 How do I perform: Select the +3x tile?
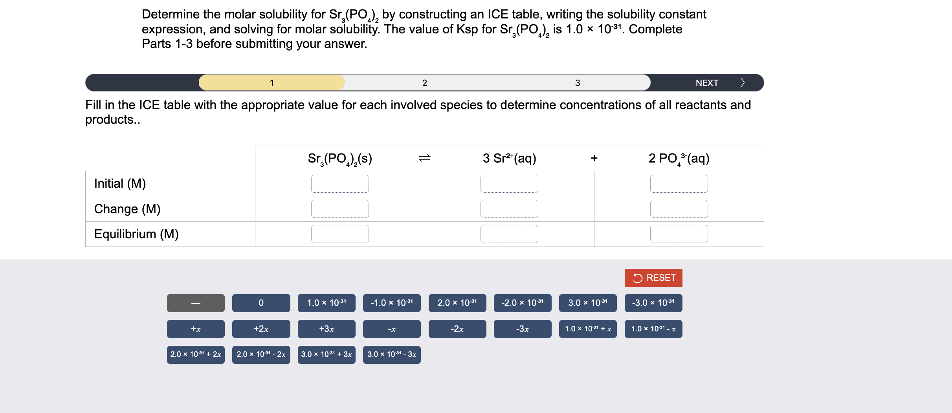[326, 329]
